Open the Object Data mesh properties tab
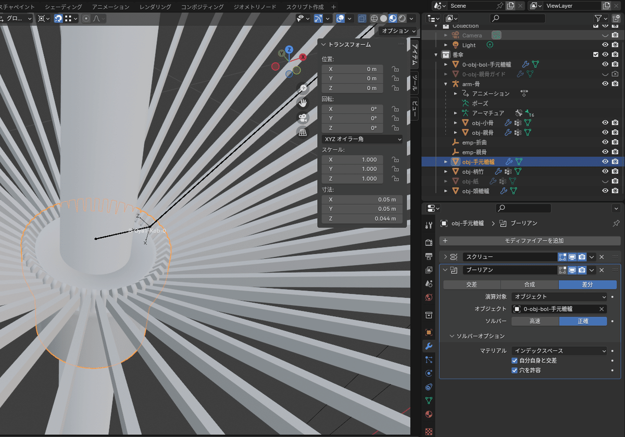The height and width of the screenshot is (437, 625). click(x=429, y=401)
